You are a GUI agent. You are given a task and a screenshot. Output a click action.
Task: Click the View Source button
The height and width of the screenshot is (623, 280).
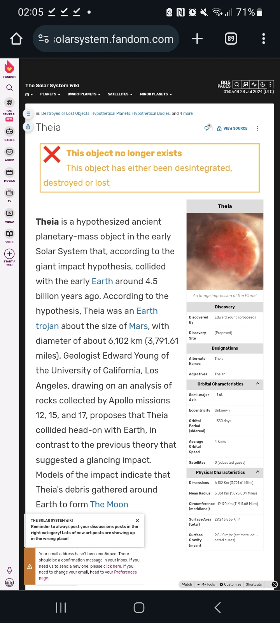tap(233, 128)
